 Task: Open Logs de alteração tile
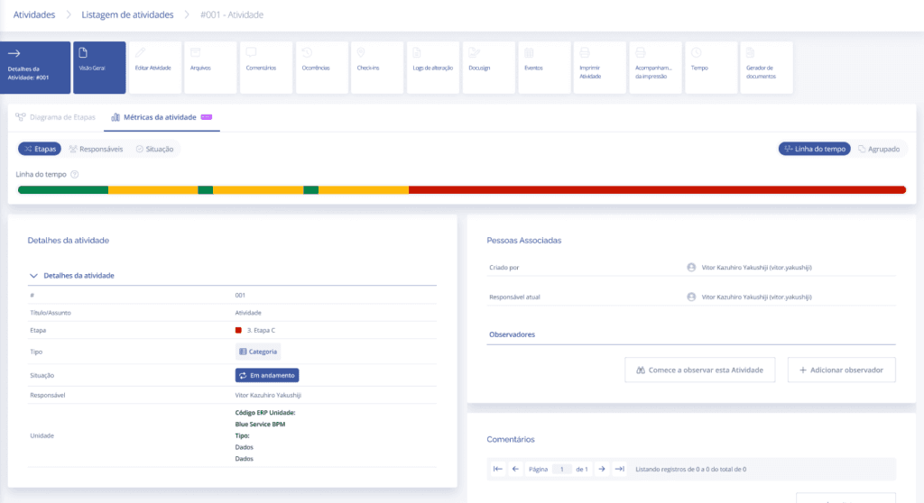point(432,67)
